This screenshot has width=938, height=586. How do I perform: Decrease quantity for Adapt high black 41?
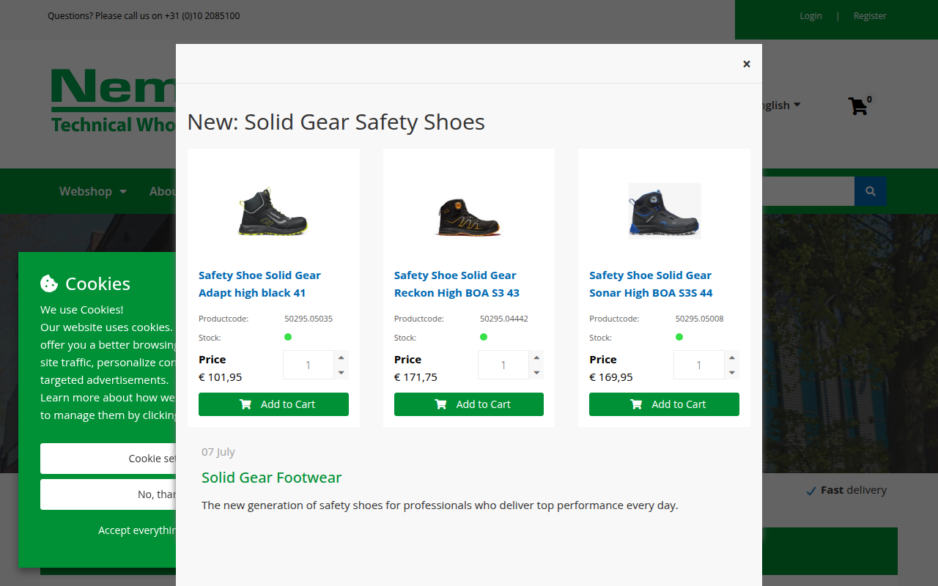point(341,372)
